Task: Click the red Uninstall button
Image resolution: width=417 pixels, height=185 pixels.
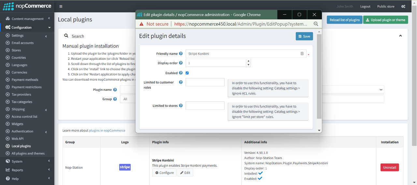Action: point(389,167)
